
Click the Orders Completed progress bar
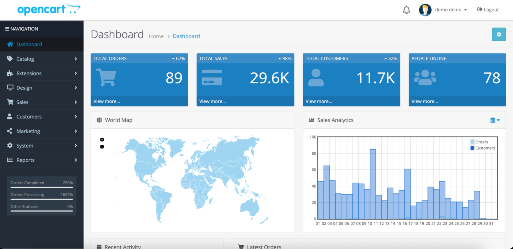[41, 187]
